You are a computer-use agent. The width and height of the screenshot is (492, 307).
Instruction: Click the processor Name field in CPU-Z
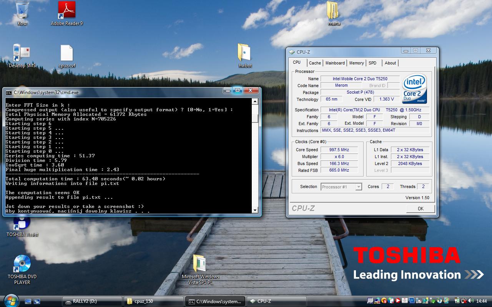pos(360,79)
